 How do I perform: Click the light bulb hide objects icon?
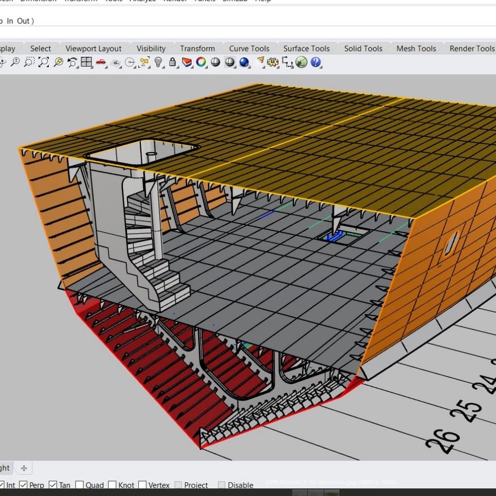coord(159,63)
